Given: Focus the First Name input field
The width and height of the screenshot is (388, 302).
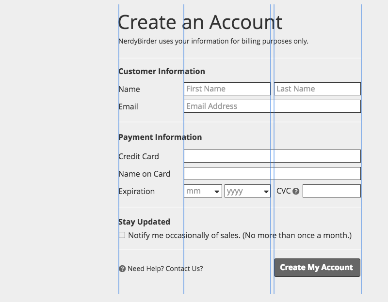Looking at the screenshot, I should 227,89.
